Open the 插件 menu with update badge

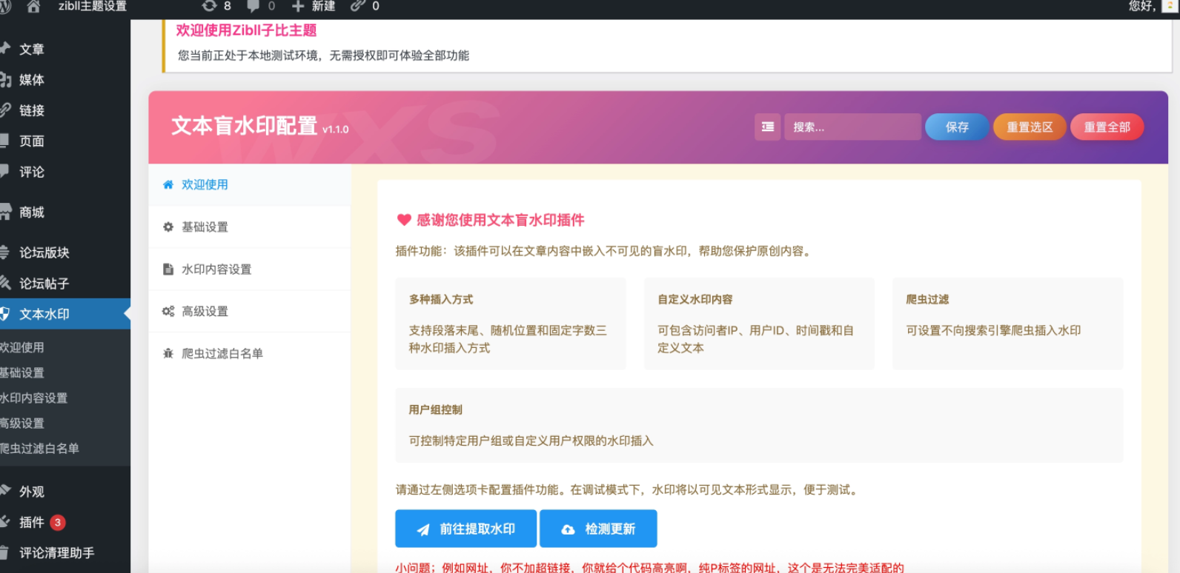coord(32,523)
